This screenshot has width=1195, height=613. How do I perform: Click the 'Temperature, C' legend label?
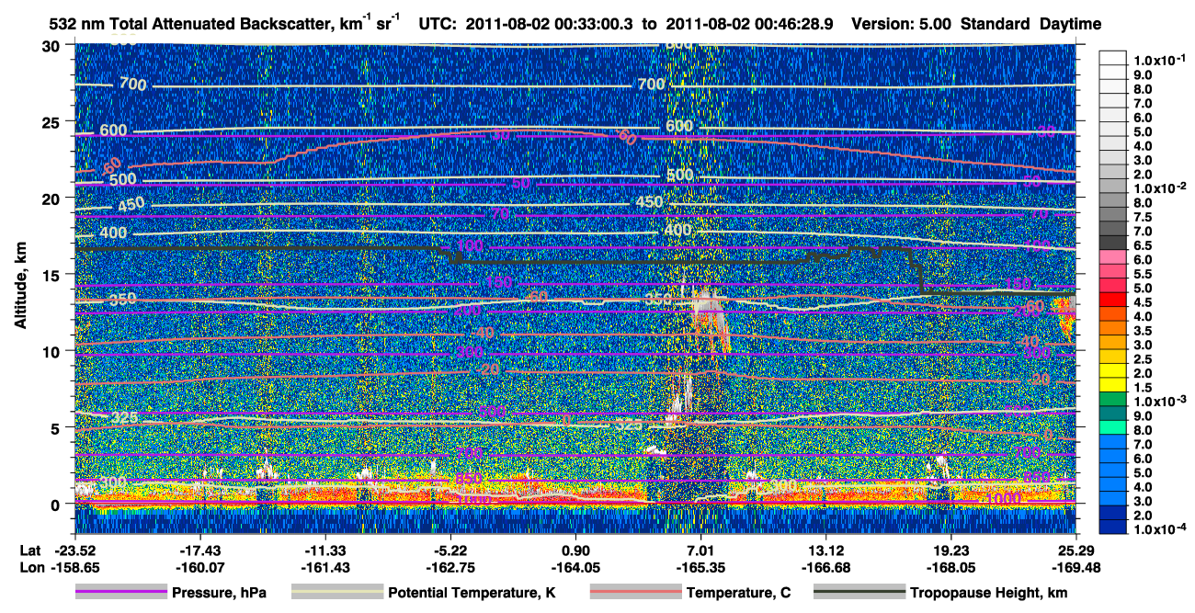(x=738, y=594)
